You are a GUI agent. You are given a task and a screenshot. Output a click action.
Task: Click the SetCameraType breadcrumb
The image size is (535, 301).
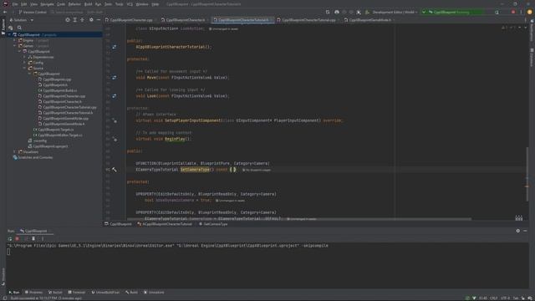pos(213,224)
